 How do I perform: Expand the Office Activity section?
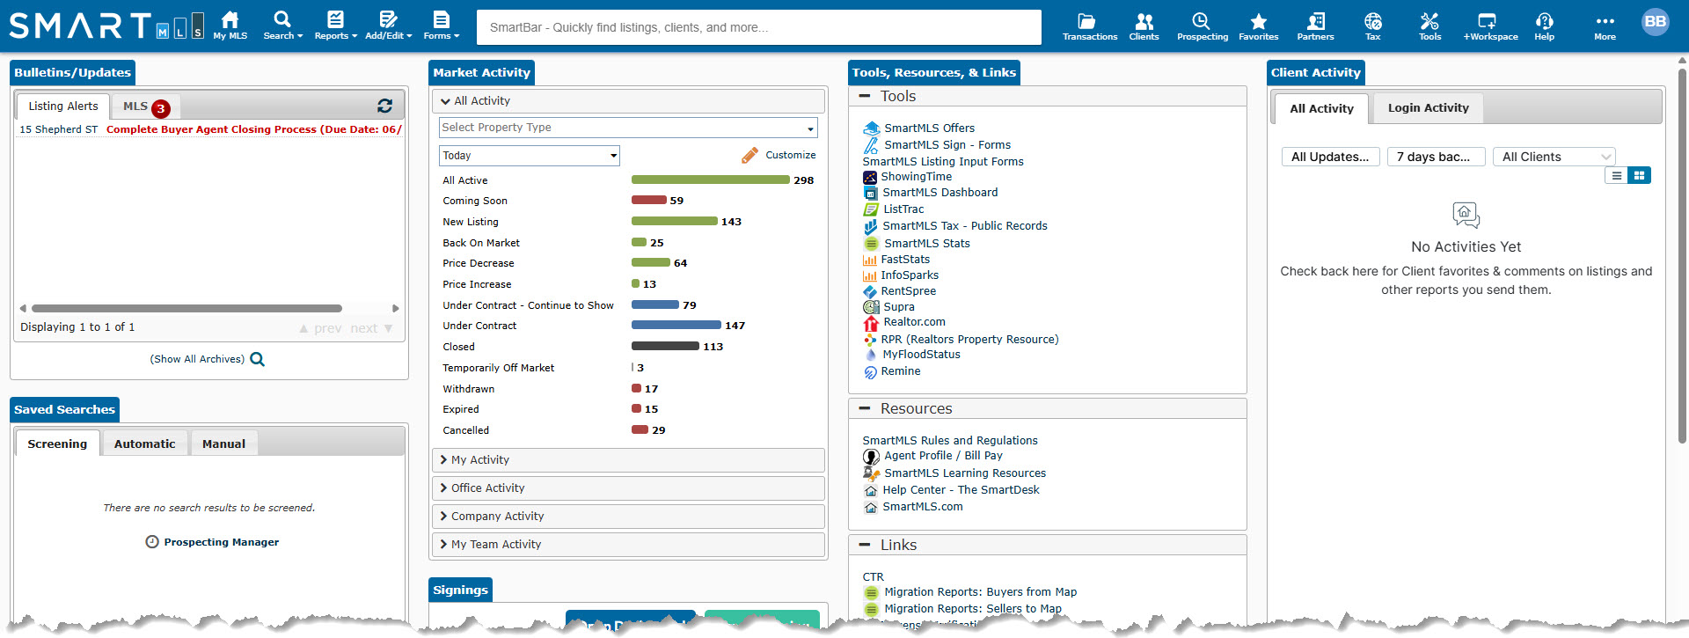pyautogui.click(x=628, y=488)
